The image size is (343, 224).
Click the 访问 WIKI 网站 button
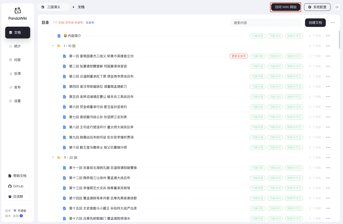pos(285,7)
